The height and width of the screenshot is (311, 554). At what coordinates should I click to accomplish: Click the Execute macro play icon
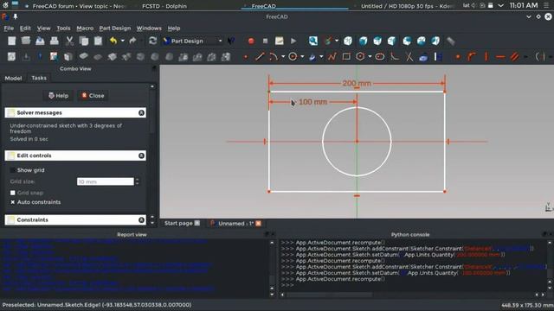(293, 41)
